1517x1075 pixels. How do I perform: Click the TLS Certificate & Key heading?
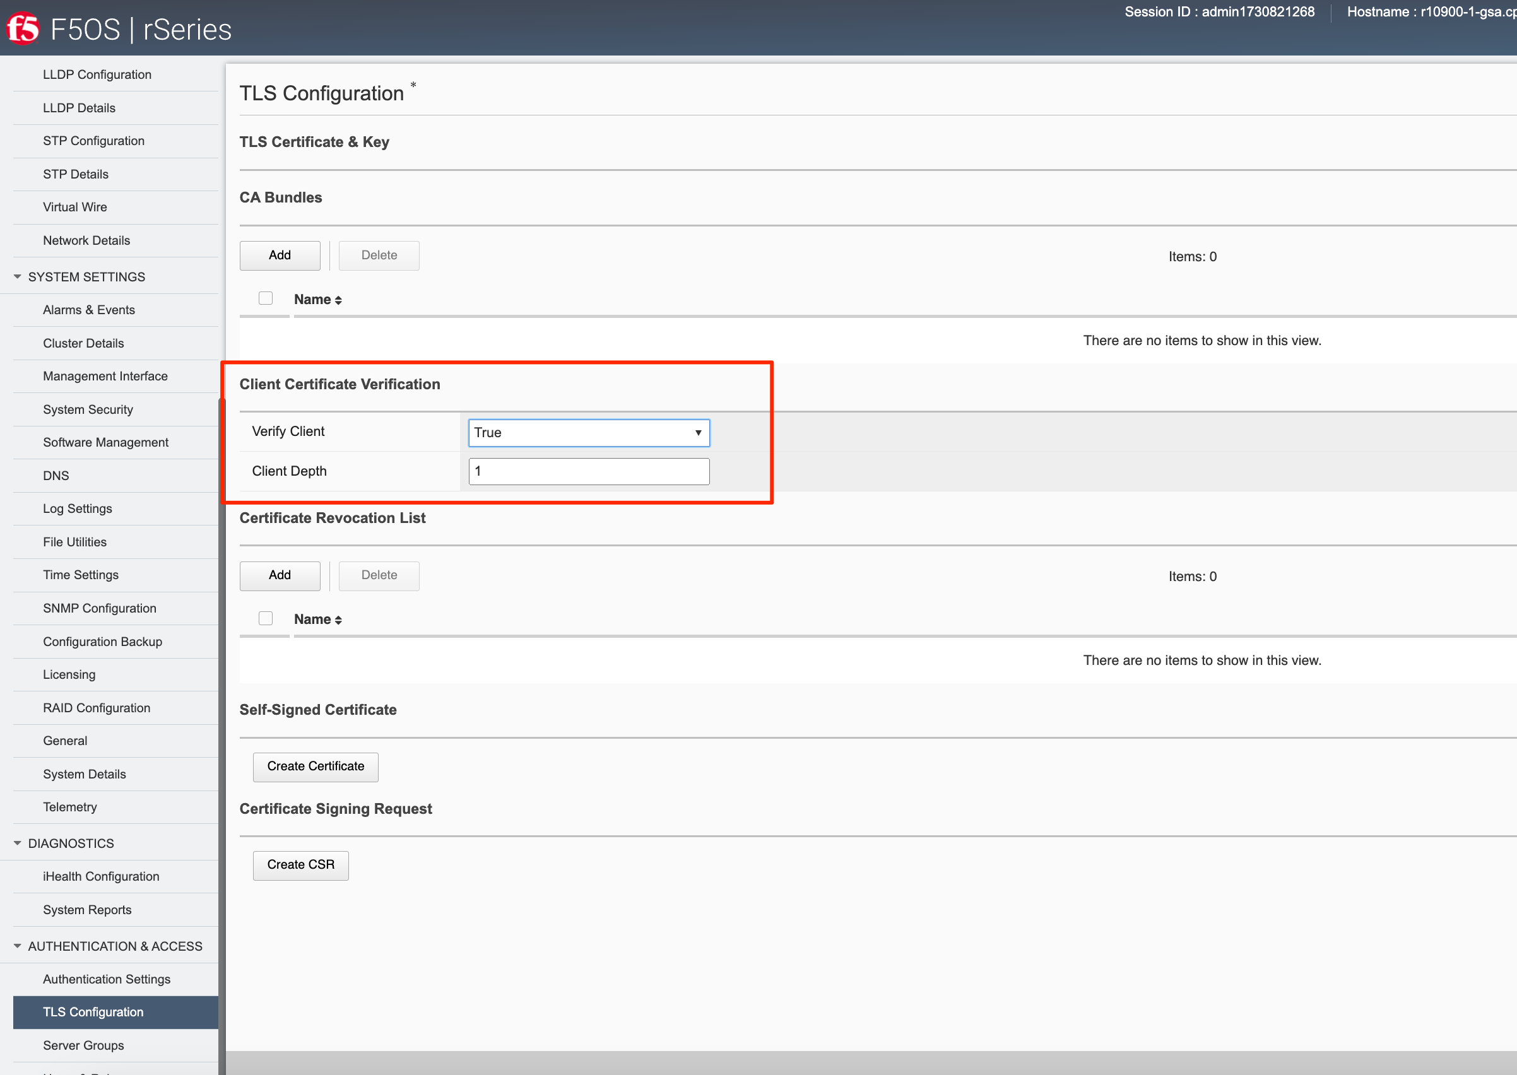coord(314,142)
